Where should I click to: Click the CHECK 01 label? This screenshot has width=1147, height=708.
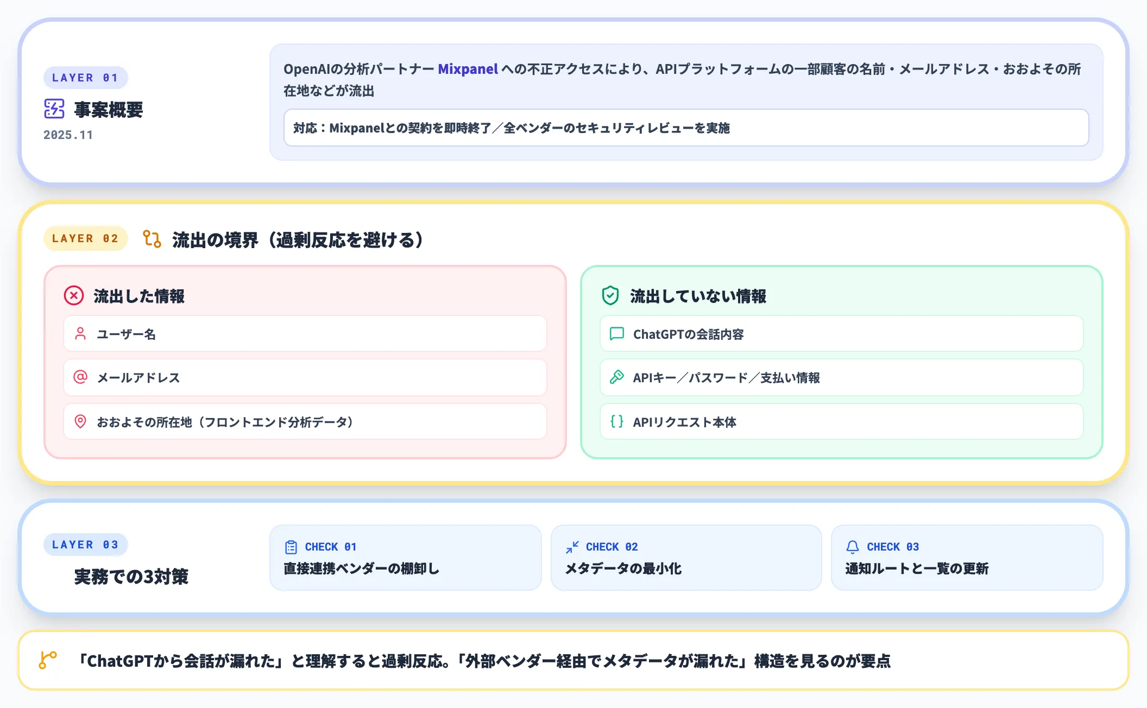coord(331,547)
